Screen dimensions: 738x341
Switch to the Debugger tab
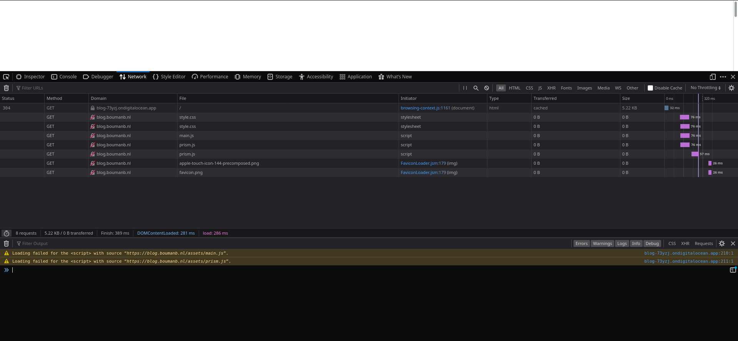(x=98, y=77)
